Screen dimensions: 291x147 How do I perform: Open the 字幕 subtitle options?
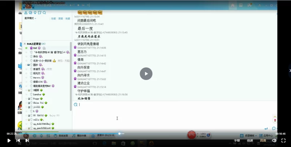click(x=237, y=140)
